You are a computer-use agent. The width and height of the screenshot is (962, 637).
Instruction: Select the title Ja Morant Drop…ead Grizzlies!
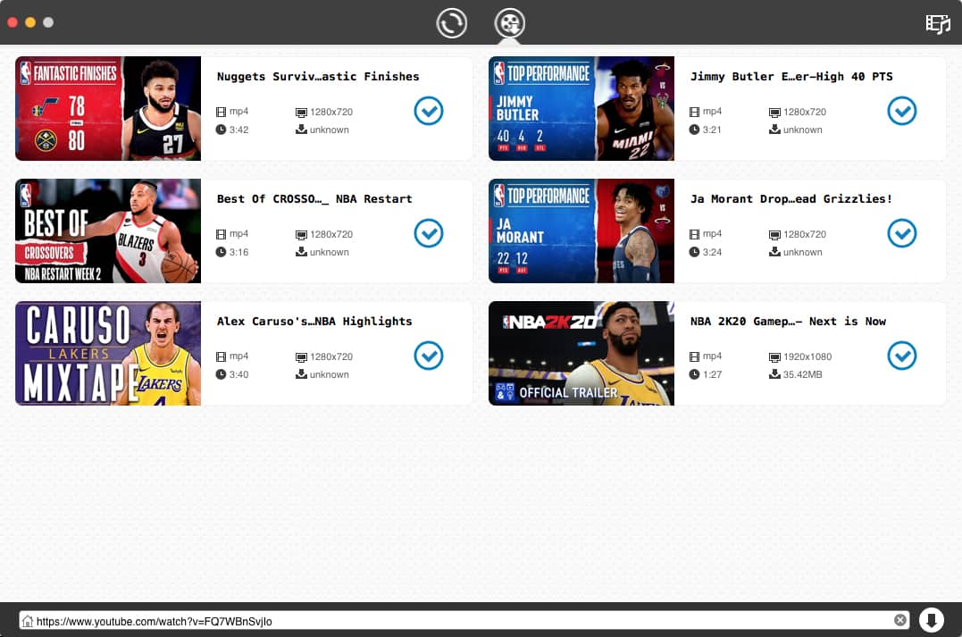[x=791, y=199]
